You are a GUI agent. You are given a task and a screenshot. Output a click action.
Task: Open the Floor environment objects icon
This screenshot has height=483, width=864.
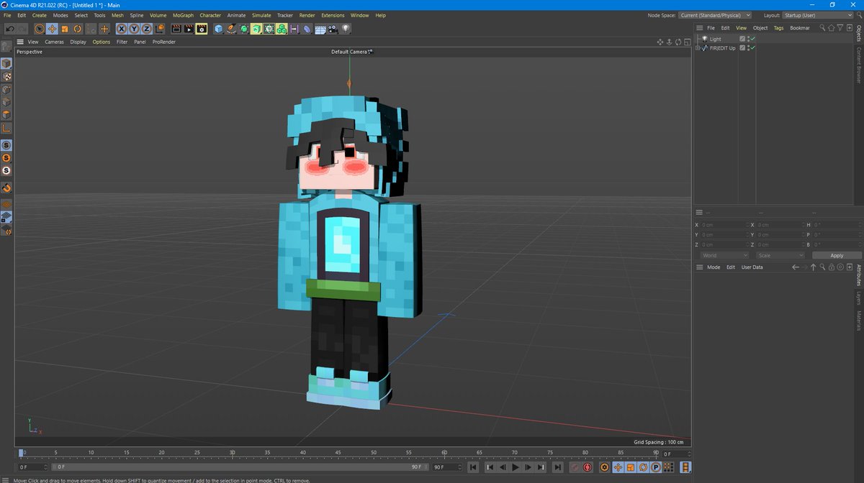[320, 29]
